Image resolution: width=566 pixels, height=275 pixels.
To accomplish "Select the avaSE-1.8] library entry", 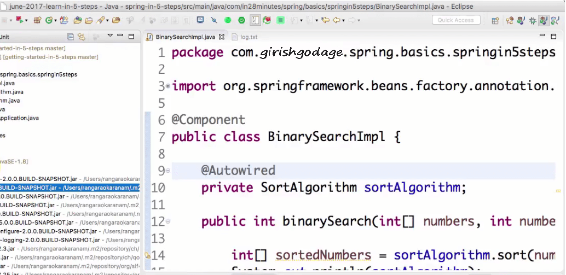I will 14,161.
